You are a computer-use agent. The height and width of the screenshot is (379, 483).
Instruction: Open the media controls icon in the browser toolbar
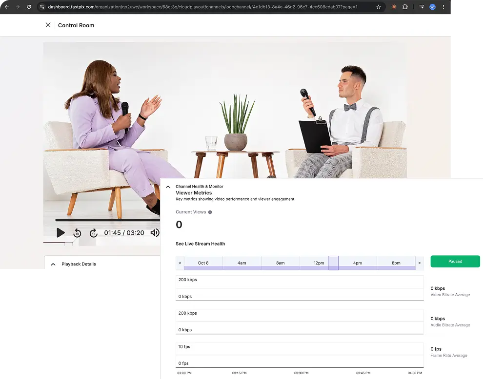point(422,7)
